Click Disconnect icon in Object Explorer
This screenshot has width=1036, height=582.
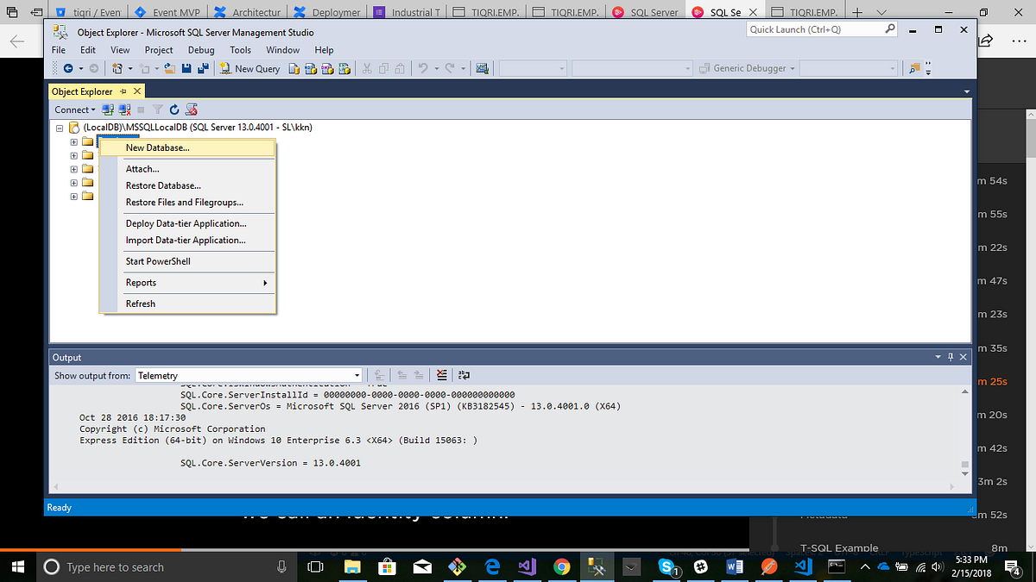(124, 110)
